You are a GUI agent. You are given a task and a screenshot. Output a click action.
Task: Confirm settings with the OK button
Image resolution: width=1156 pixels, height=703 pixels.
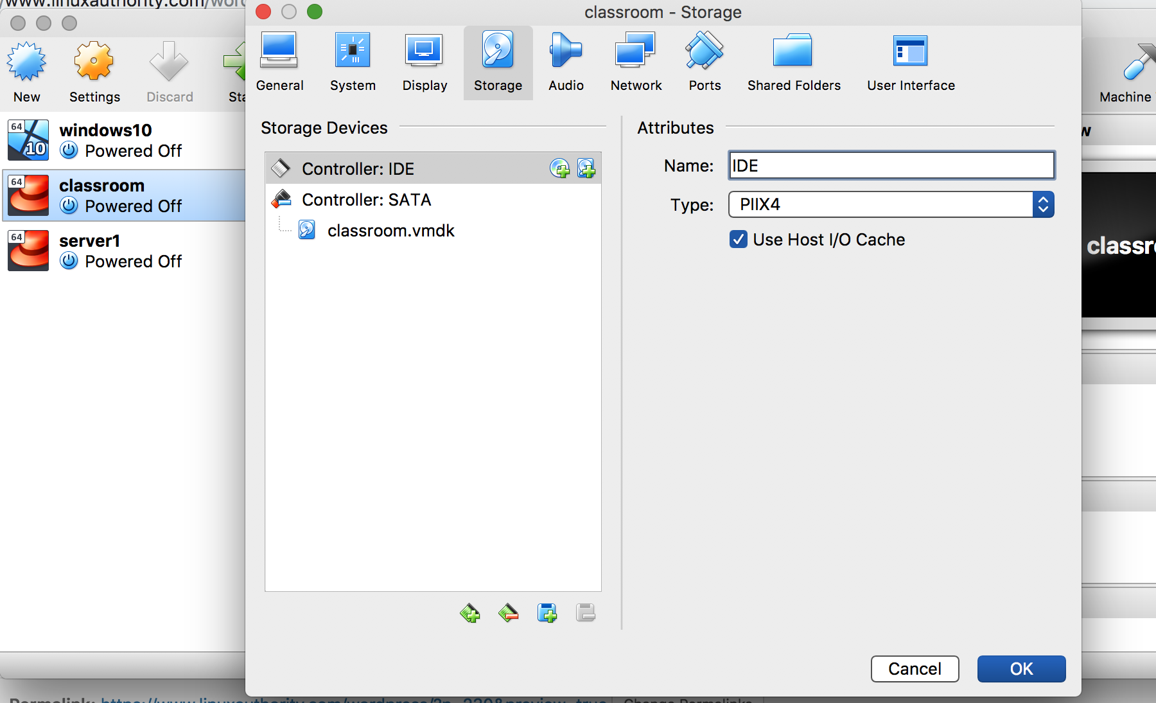pyautogui.click(x=1021, y=668)
